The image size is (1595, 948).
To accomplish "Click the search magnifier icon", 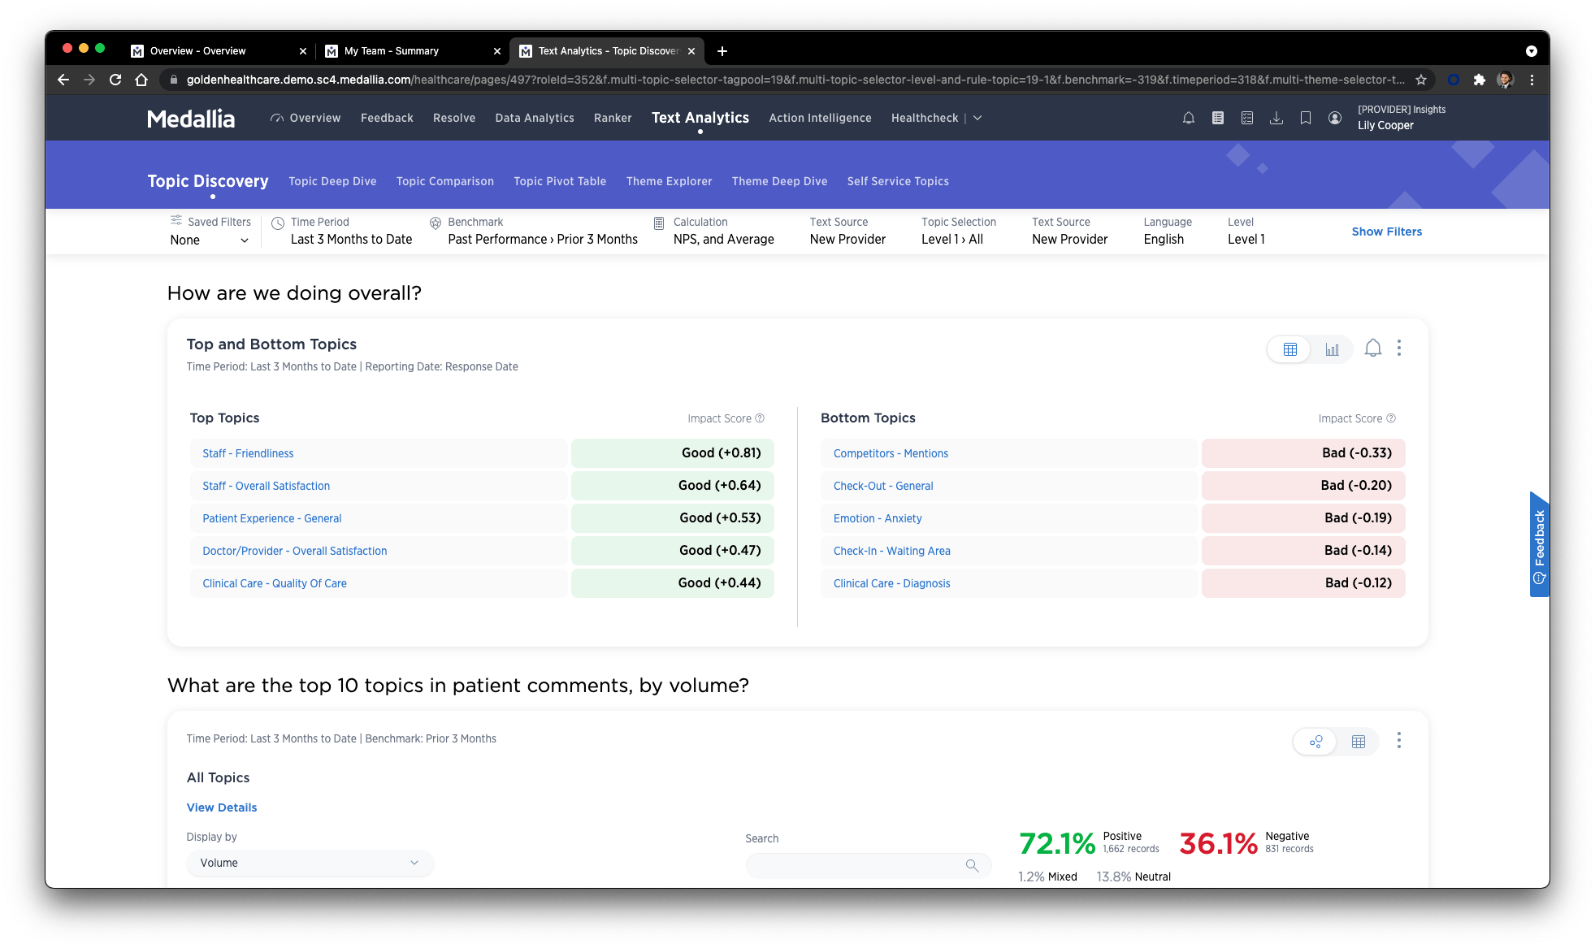I will [x=972, y=866].
